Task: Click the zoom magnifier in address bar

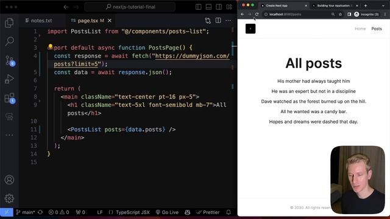Action: pos(333,14)
